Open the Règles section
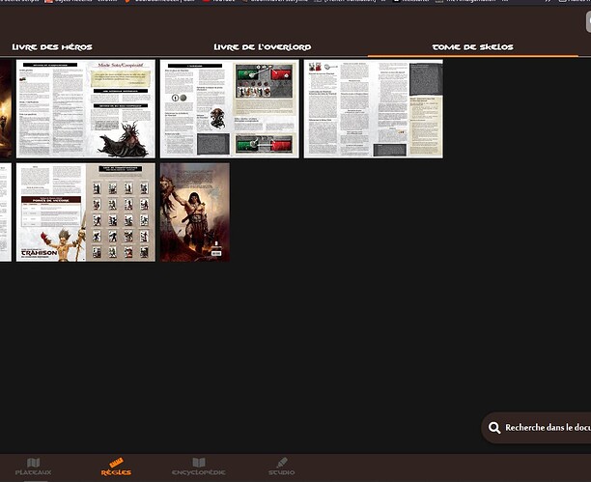Screen dimensions: 591x482 coord(116,467)
